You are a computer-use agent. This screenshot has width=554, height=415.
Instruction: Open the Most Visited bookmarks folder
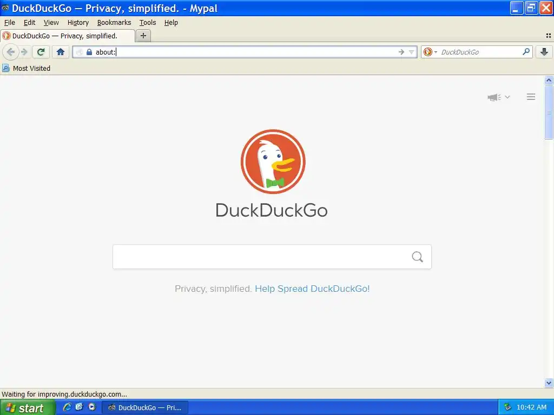coord(27,68)
